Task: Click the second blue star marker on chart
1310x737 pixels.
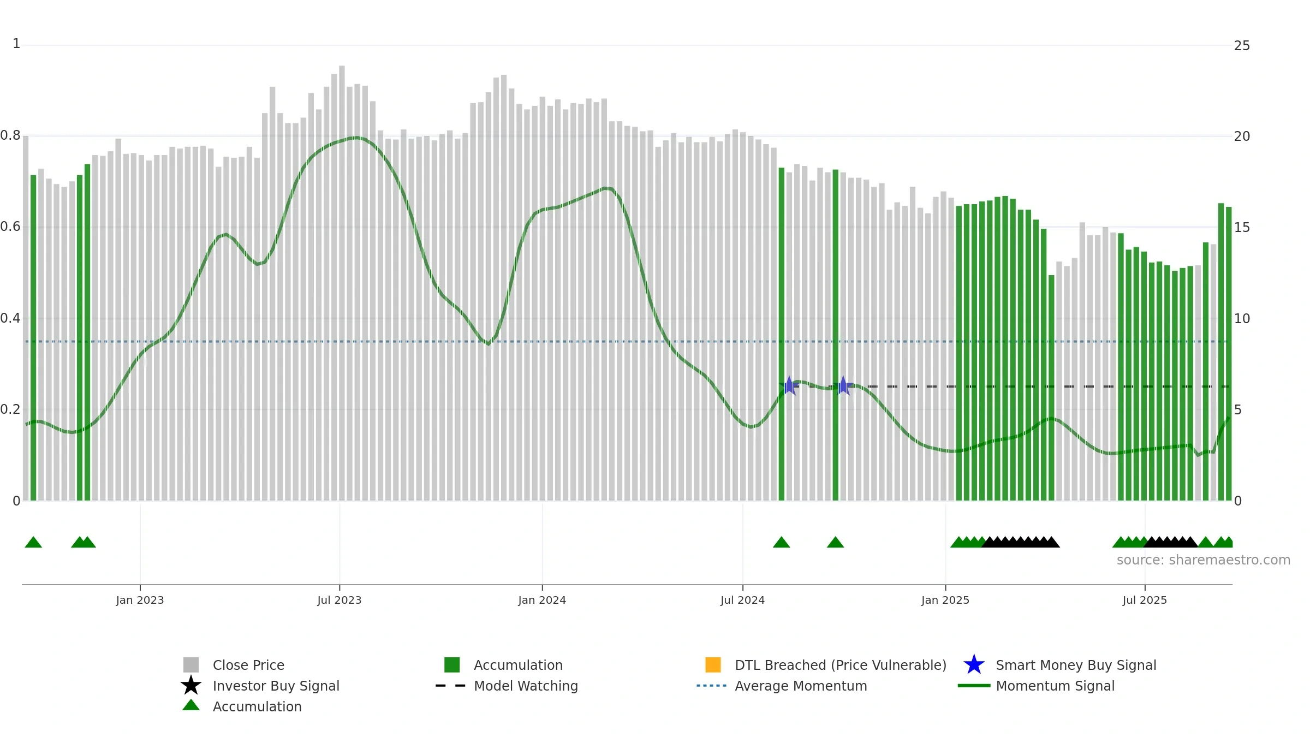Action: tap(843, 386)
